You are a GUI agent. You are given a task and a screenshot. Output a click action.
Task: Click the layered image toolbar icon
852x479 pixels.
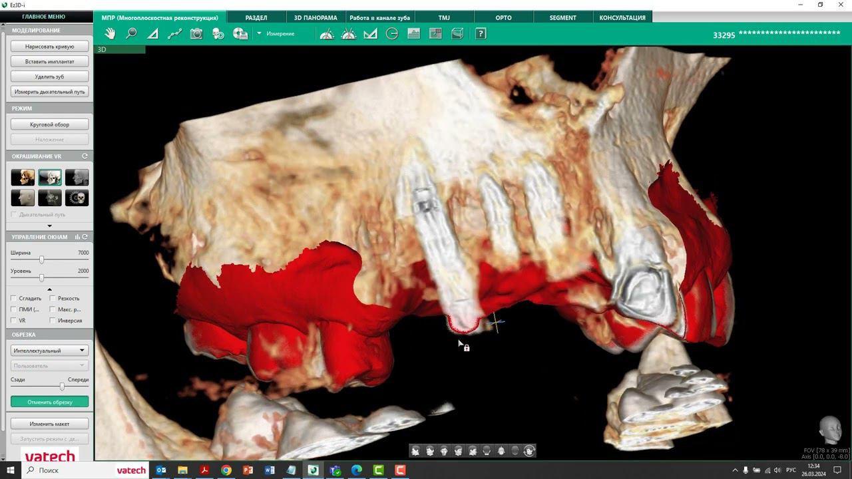click(414, 34)
